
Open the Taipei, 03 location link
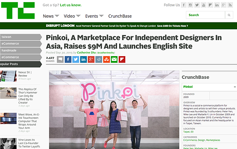click(x=188, y=132)
